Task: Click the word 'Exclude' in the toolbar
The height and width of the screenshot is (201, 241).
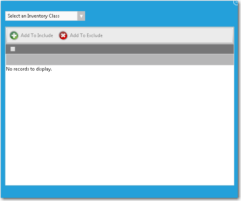Action: (94, 35)
